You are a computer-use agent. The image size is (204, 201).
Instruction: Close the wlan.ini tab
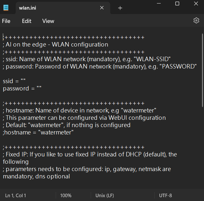pyautogui.click(x=102, y=8)
